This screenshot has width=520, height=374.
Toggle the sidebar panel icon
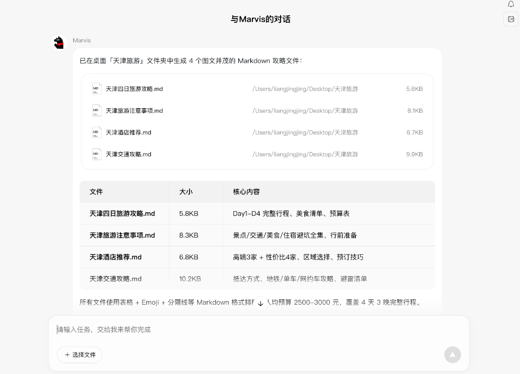click(x=511, y=19)
